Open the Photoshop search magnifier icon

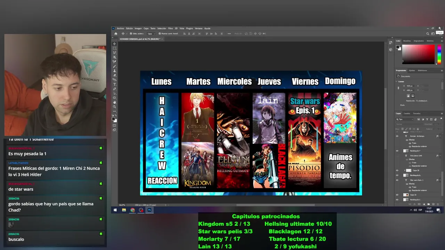[428, 34]
